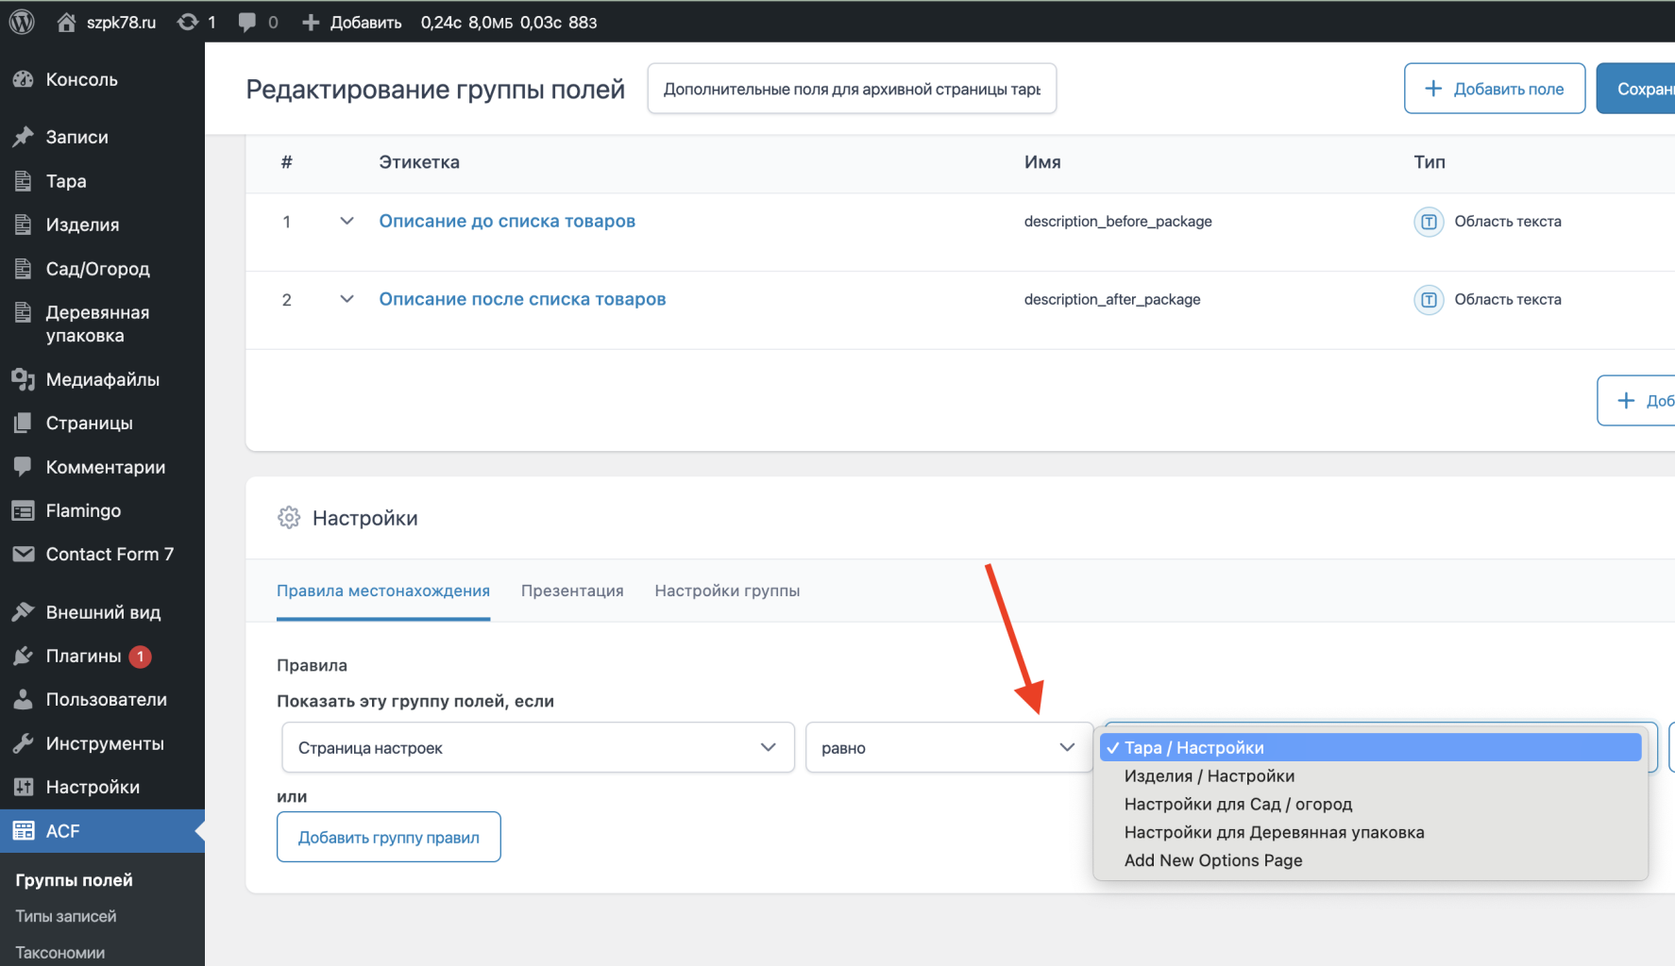Open site home szpk78.ru icon
The width and height of the screenshot is (1675, 966).
point(66,22)
